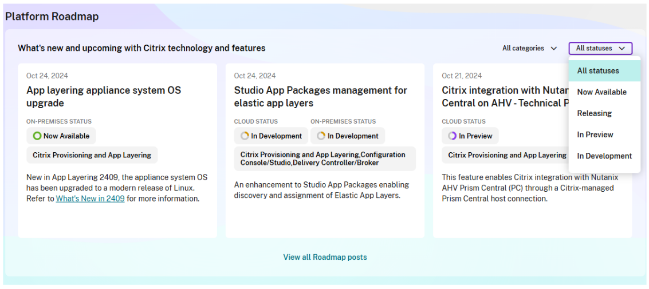Image resolution: width=649 pixels, height=289 pixels.
Task: Choose Now Available from status list
Action: [x=601, y=92]
